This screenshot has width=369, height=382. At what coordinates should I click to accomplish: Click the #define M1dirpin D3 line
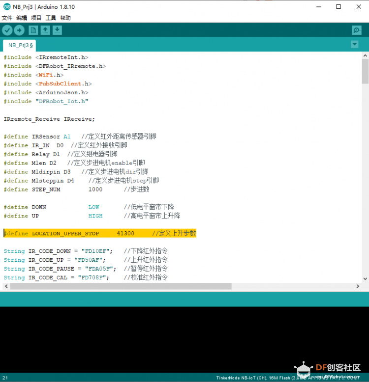click(x=76, y=172)
